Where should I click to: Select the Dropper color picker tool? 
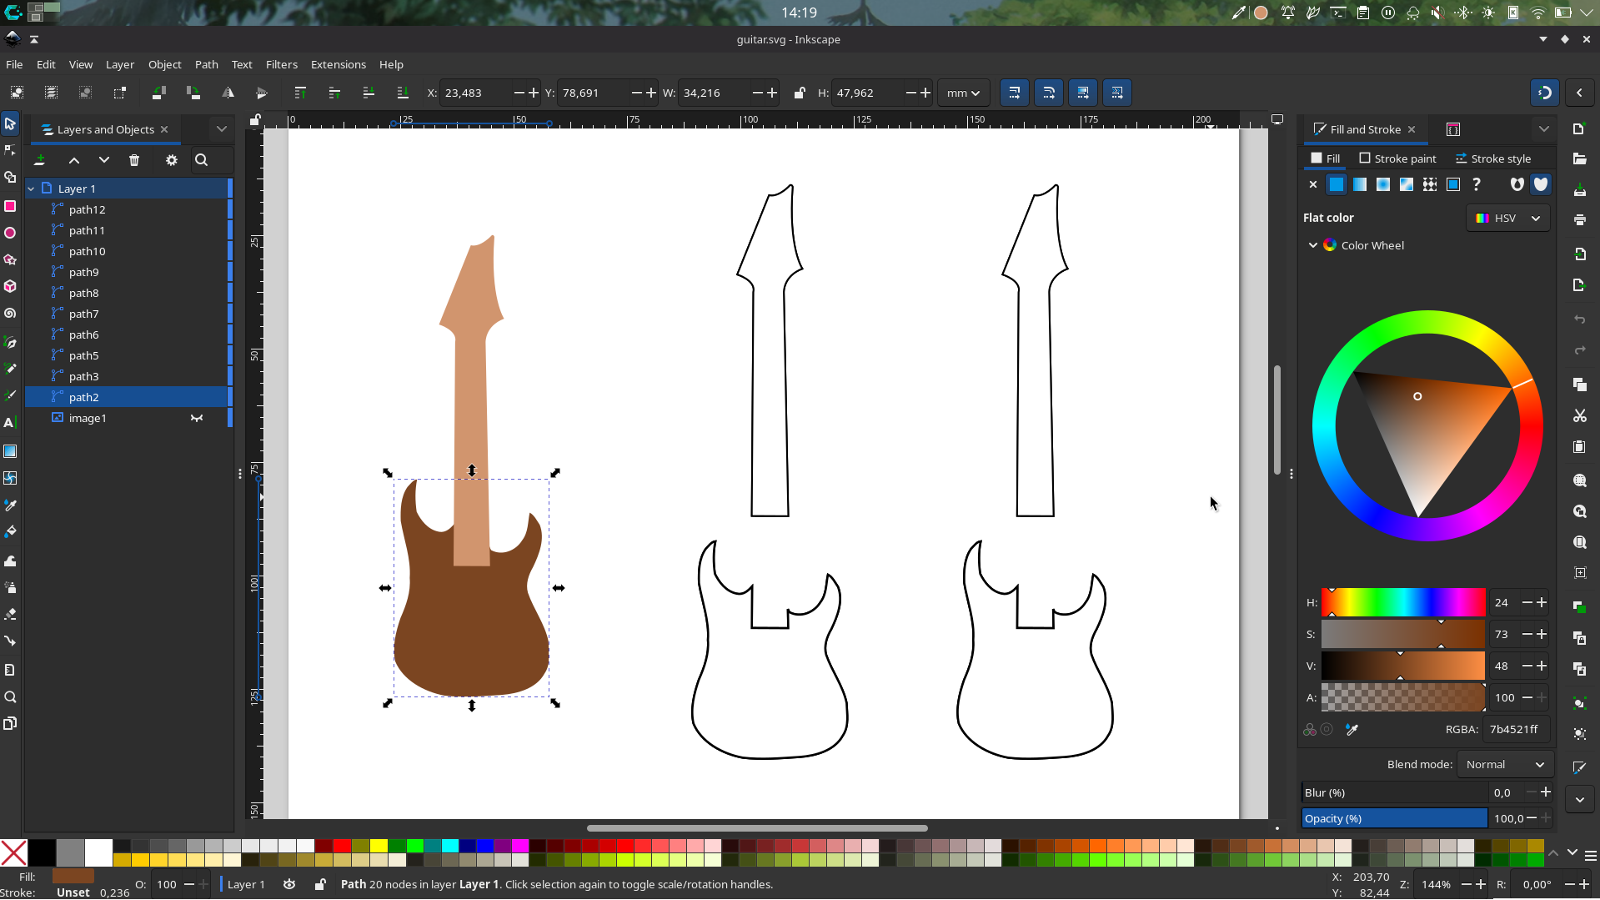pos(10,505)
